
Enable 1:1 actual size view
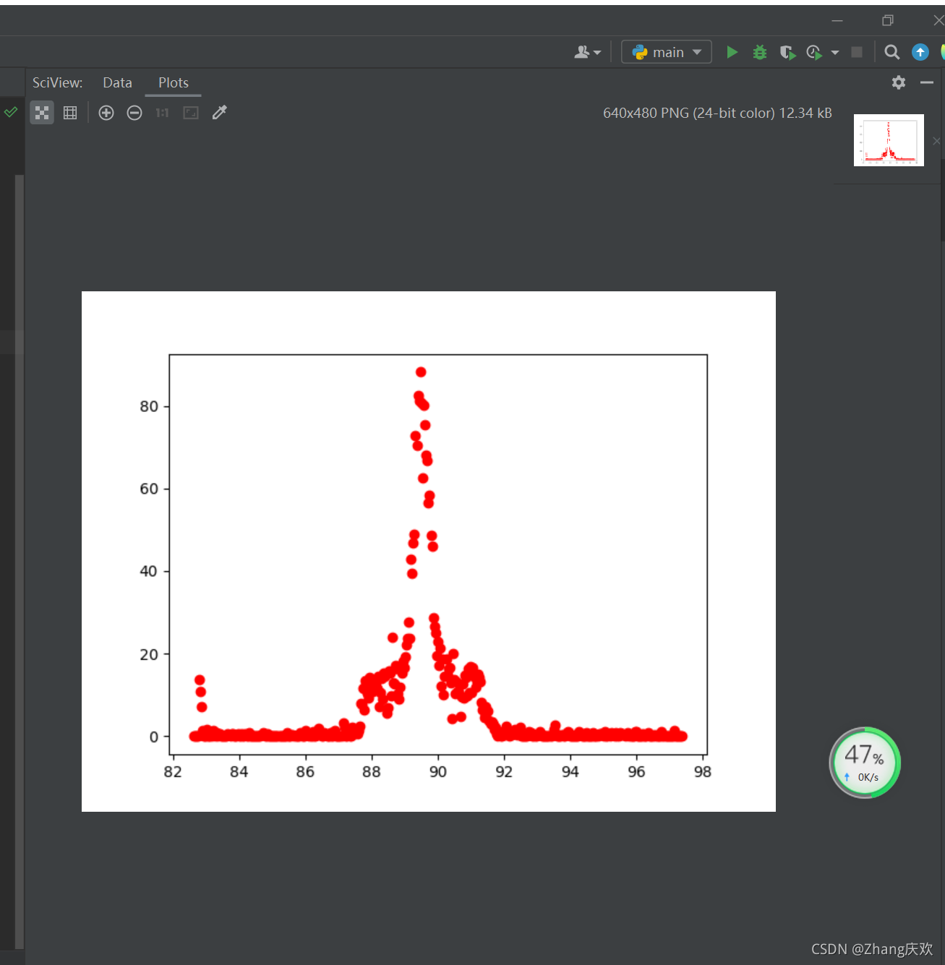161,112
